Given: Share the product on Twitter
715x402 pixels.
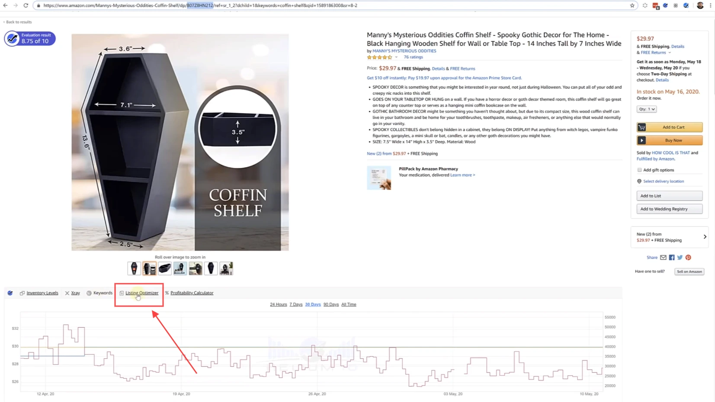Looking at the screenshot, I should [x=680, y=257].
